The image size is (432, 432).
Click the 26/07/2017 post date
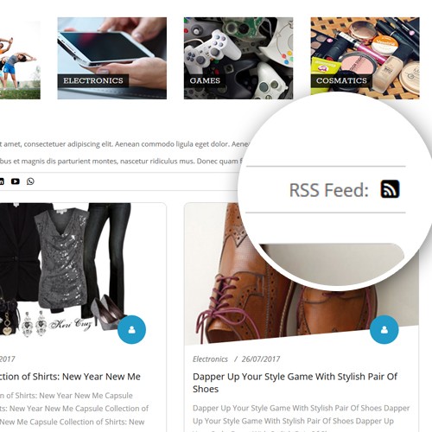click(261, 359)
